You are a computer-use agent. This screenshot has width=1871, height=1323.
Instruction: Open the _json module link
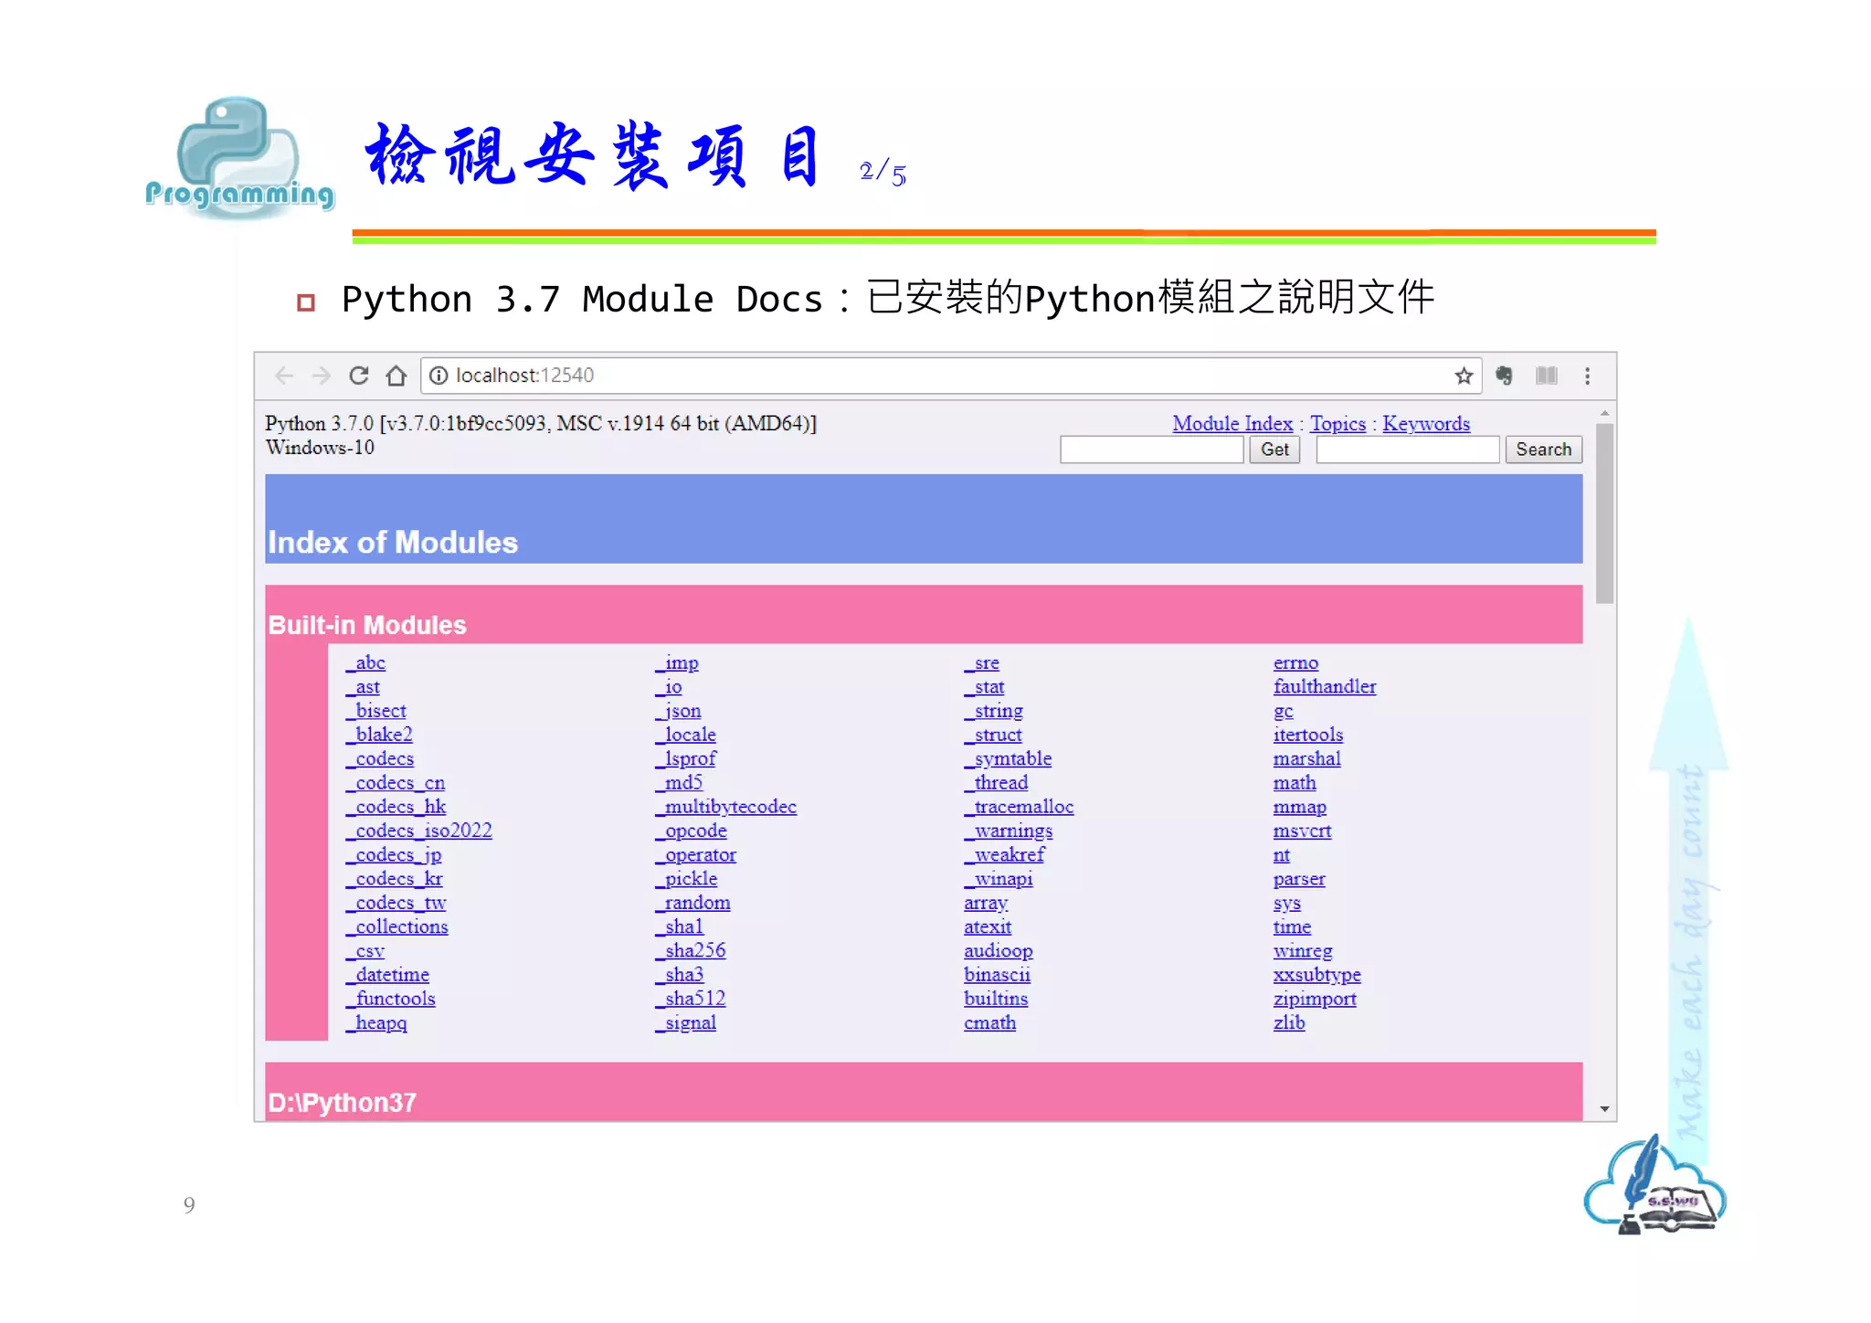click(x=679, y=711)
